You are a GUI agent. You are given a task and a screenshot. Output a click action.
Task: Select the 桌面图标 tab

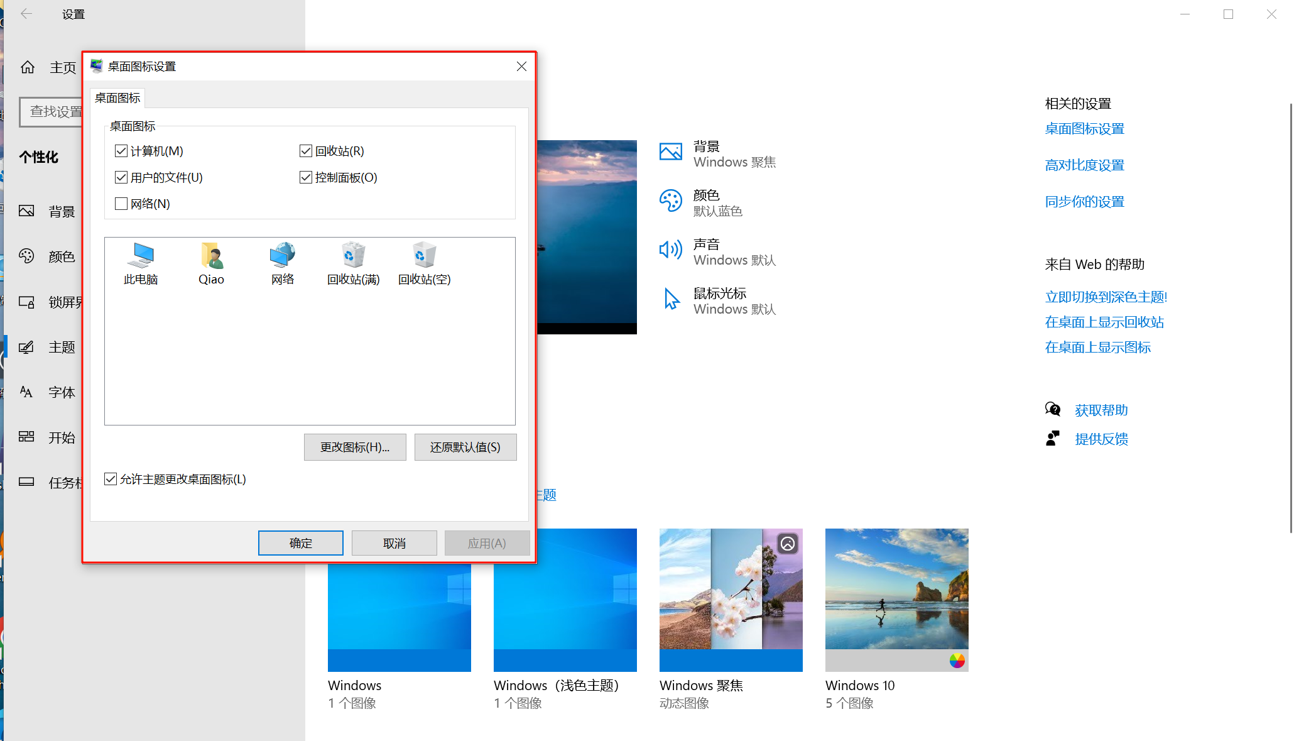[x=117, y=98]
